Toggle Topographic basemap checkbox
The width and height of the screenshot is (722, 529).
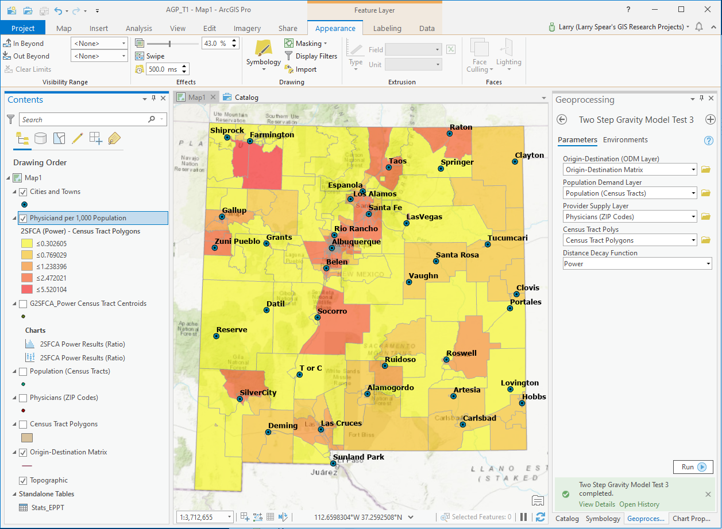[24, 480]
